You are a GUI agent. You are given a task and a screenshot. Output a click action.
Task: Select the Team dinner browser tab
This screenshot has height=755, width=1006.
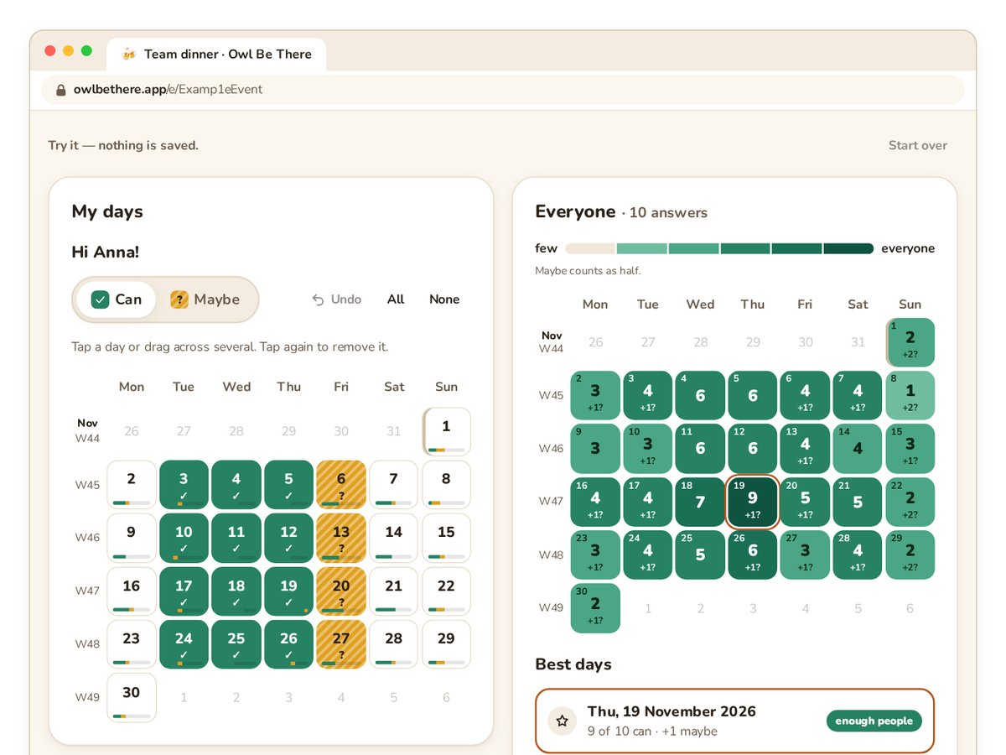[x=216, y=55]
